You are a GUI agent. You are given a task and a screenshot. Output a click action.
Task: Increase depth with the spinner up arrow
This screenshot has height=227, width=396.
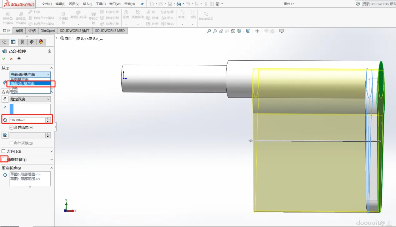click(x=48, y=119)
